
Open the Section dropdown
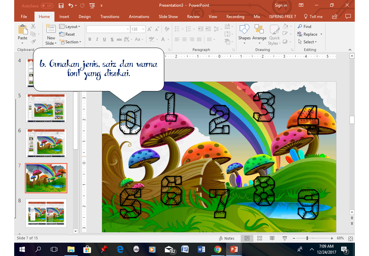click(70, 42)
